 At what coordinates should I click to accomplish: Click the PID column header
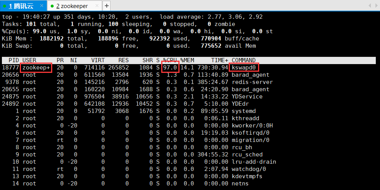(x=14, y=60)
